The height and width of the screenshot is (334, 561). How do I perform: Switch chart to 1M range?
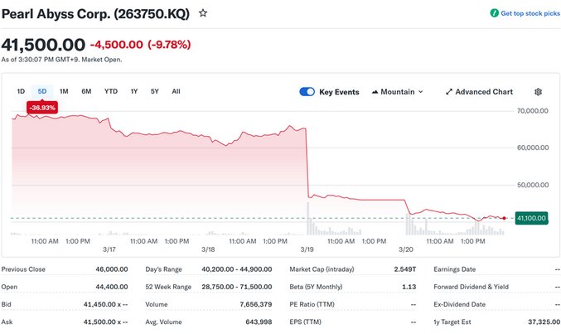64,92
